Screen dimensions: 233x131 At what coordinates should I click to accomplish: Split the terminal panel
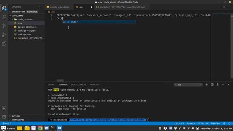212,84
